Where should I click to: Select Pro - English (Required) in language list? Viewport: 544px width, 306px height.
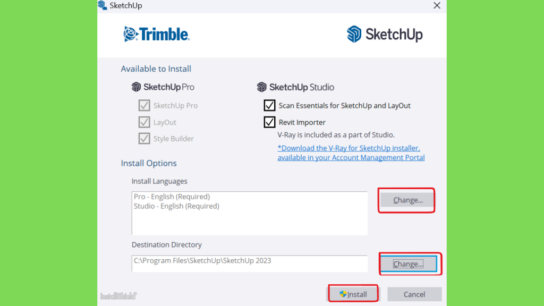[x=172, y=197]
